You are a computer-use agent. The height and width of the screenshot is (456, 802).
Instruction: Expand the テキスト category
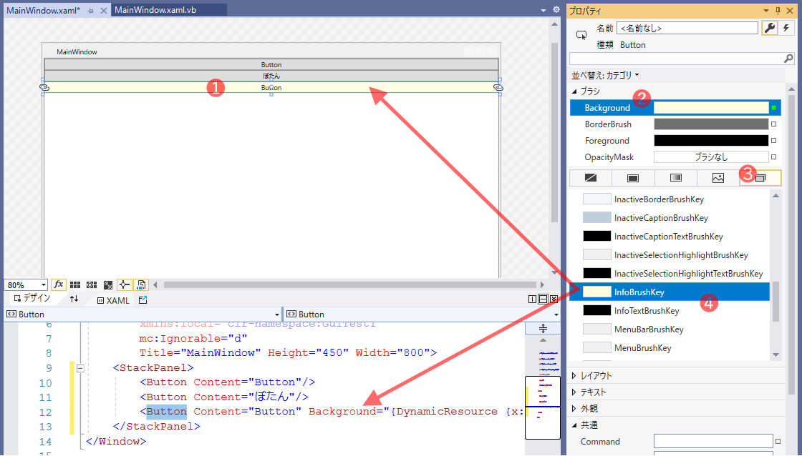tap(574, 392)
